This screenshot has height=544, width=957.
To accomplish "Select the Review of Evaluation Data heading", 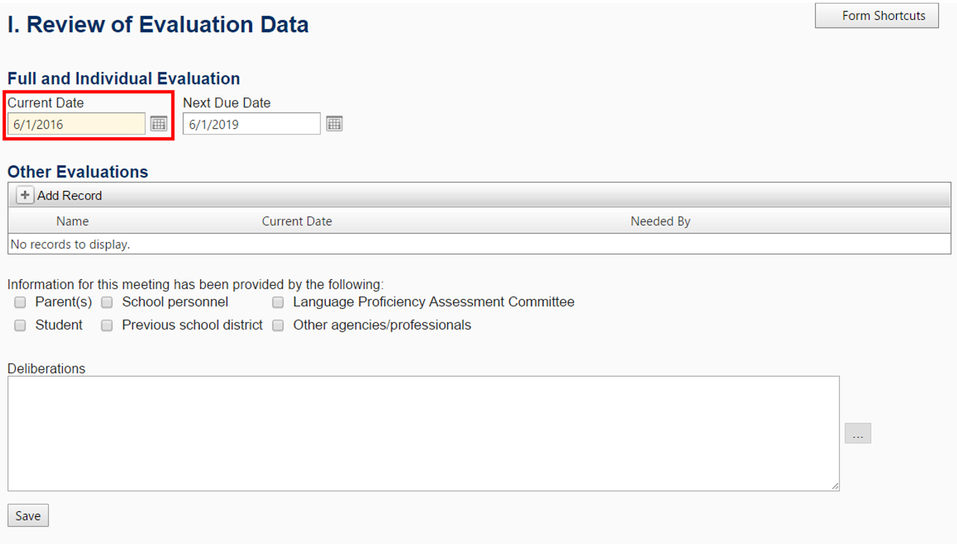I will tap(158, 24).
